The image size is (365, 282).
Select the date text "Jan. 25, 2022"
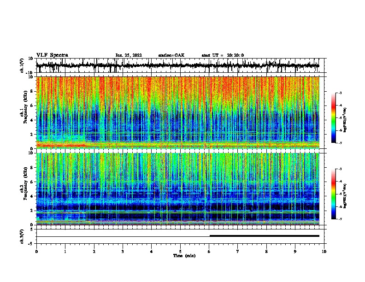pyautogui.click(x=129, y=55)
